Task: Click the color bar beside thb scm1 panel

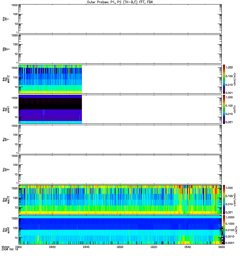Action: (x=224, y=109)
